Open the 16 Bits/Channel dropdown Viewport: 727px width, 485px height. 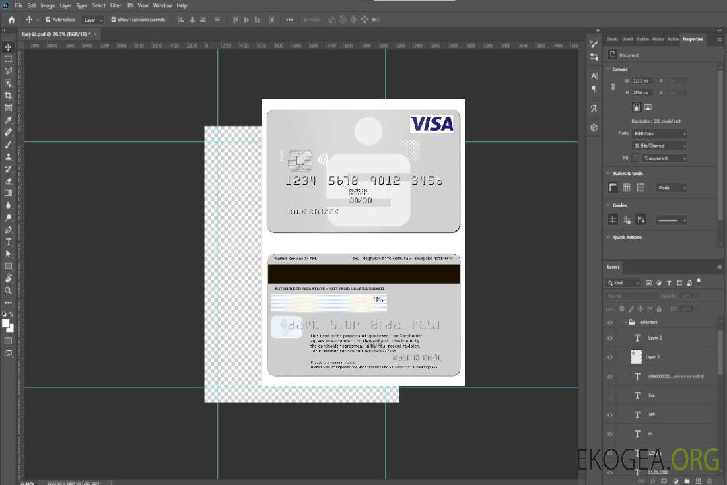pos(659,145)
